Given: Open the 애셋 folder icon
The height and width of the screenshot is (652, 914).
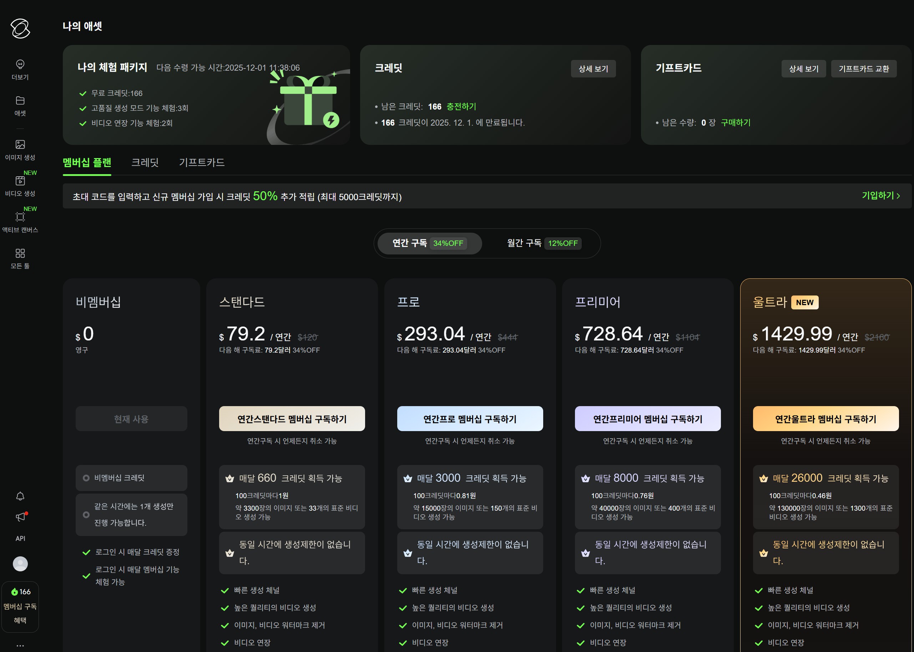Looking at the screenshot, I should coord(20,101).
